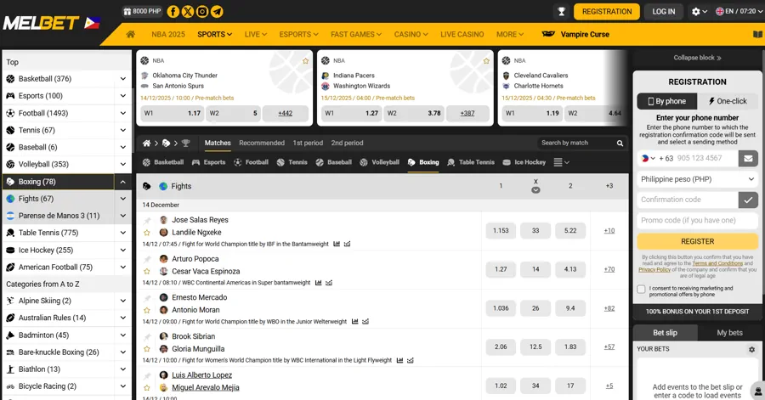Open the Instagram social icon
This screenshot has width=765, height=400.
(x=202, y=11)
